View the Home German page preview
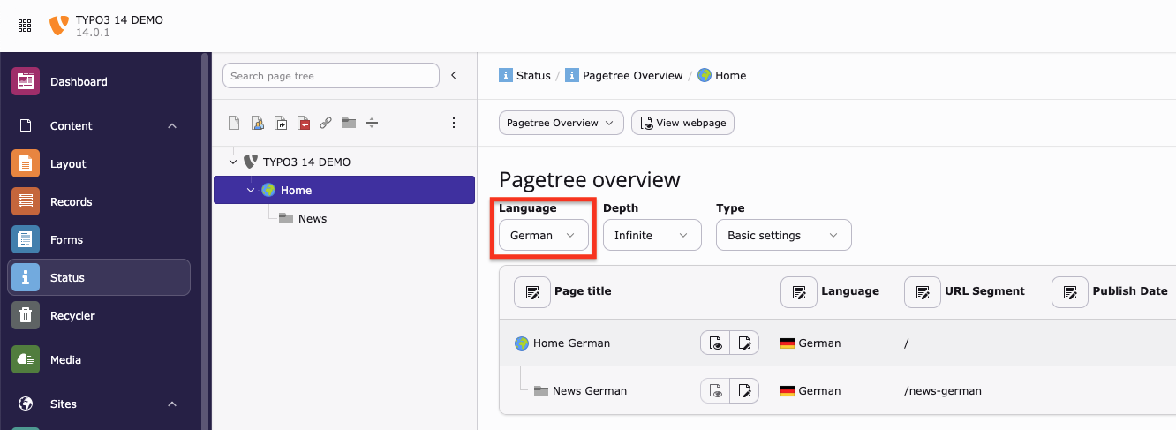This screenshot has height=430, width=1176. (715, 343)
